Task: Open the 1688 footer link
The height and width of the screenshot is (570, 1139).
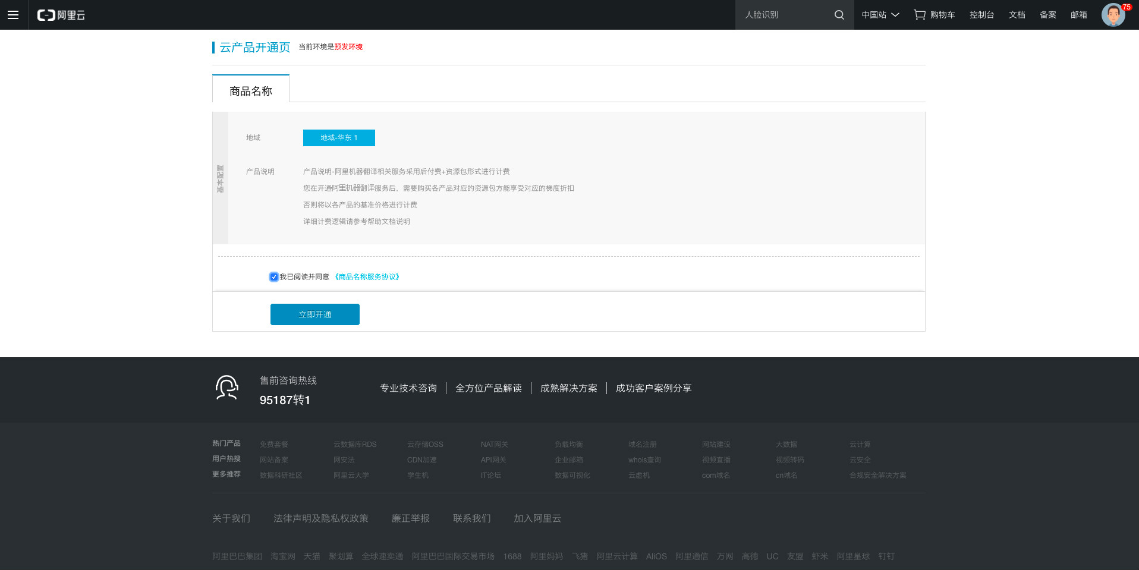Action: (x=512, y=556)
